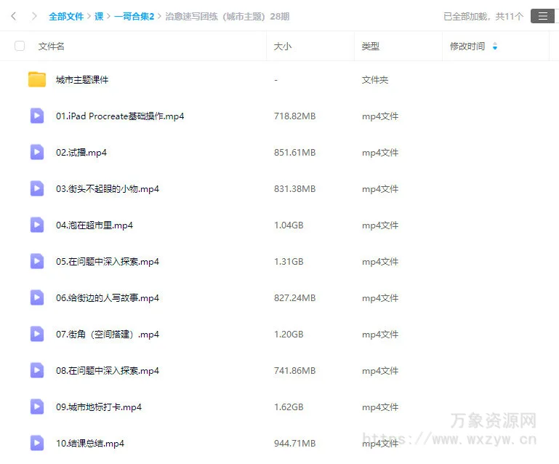Open file 03.街头不起眼的小物.mp4
This screenshot has height=464, width=559.
[107, 188]
